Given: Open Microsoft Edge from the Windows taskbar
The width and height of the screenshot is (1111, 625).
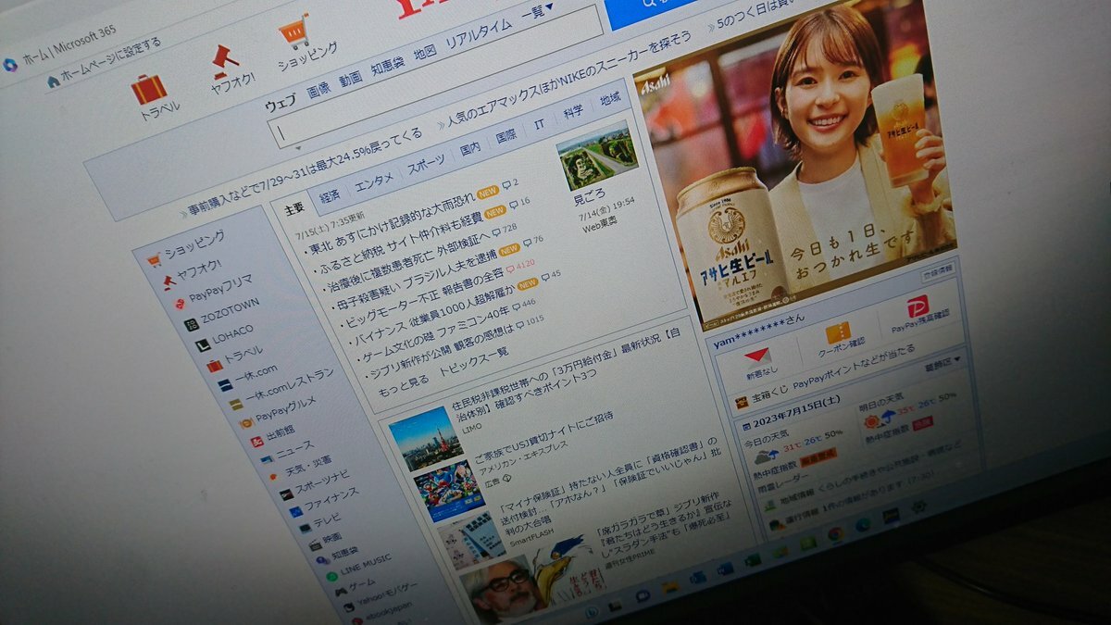Looking at the screenshot, I should pyautogui.click(x=862, y=525).
